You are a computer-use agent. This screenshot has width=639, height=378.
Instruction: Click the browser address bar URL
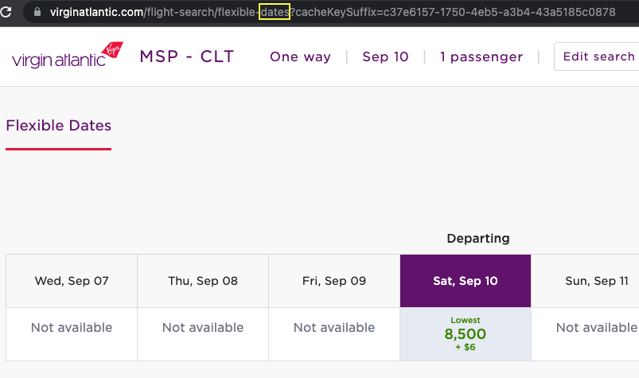[332, 12]
